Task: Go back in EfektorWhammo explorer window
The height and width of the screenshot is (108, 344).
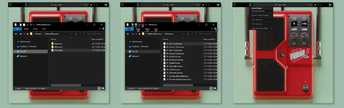Action: 16,34
